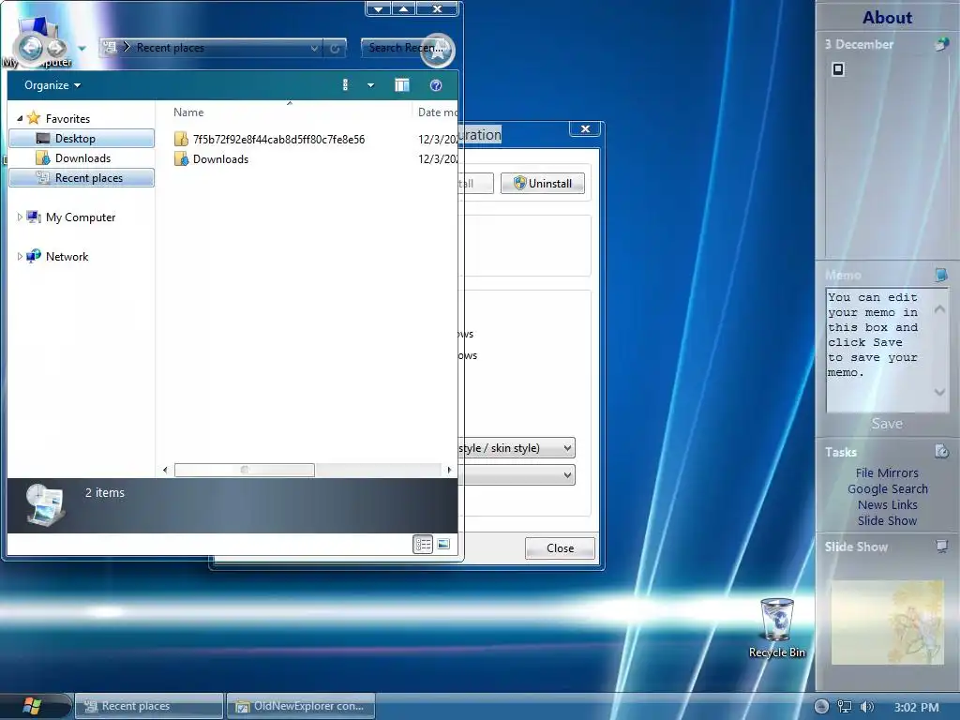Click Close button in OldNewExplorer window
Image resolution: width=960 pixels, height=720 pixels.
tap(560, 547)
